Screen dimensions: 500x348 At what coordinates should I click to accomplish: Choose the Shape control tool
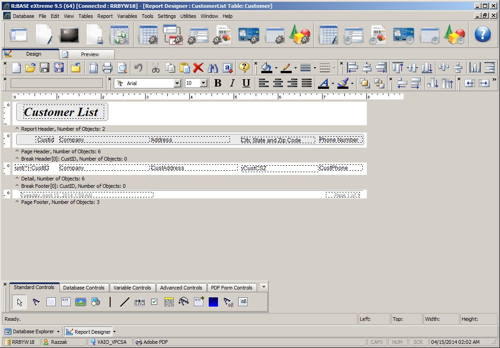tap(95, 302)
